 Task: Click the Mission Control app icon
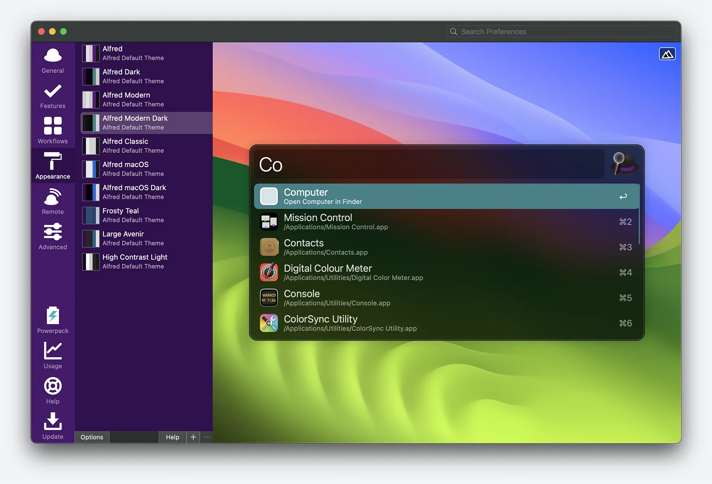click(x=269, y=222)
